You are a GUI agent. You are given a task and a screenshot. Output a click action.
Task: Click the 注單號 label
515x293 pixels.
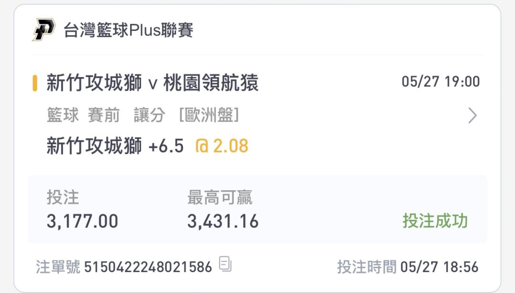(58, 267)
